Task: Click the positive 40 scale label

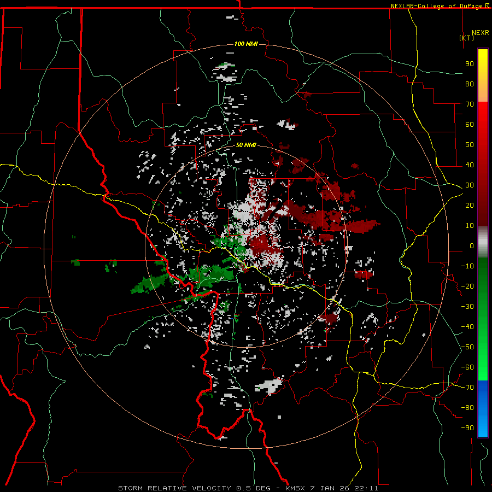Action: tap(470, 165)
